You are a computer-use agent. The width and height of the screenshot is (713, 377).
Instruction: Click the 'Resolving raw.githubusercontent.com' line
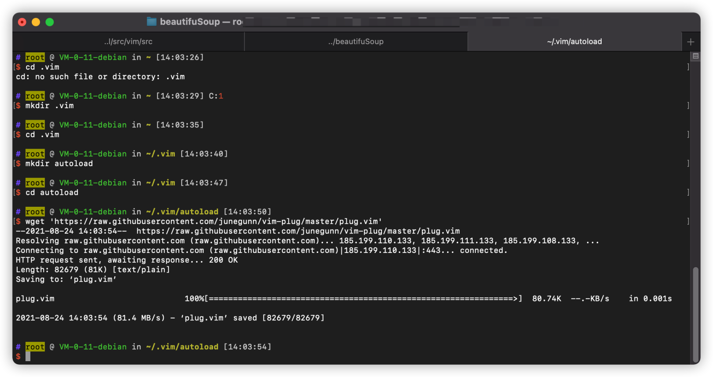point(307,241)
